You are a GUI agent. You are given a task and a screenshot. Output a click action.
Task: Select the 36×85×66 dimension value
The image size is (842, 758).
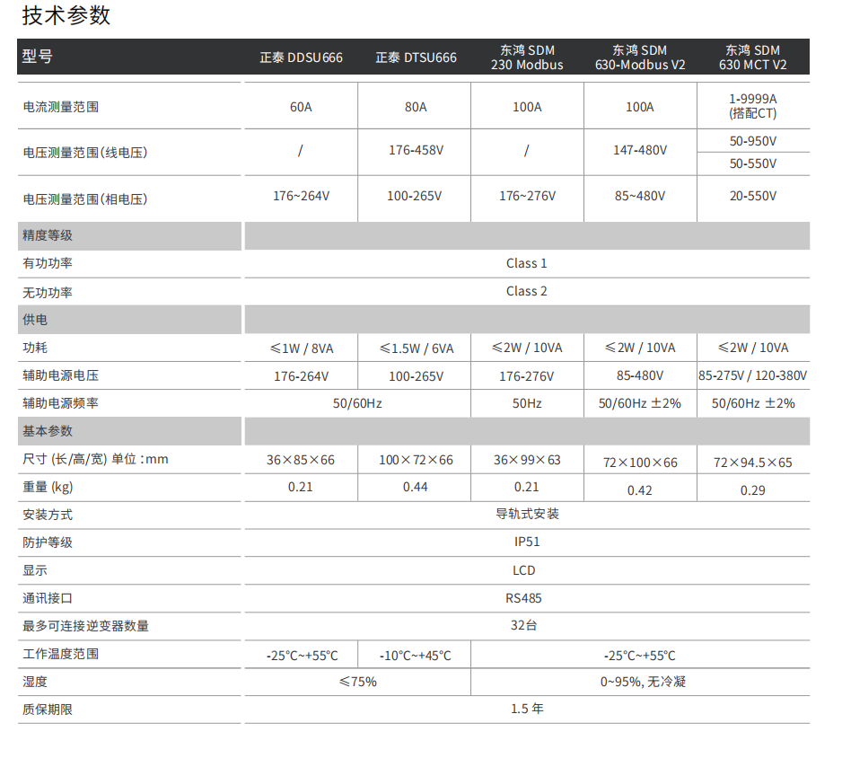click(301, 460)
